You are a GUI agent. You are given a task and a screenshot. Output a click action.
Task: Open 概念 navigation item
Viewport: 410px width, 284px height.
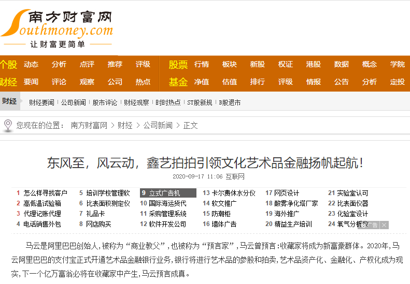(x=370, y=64)
